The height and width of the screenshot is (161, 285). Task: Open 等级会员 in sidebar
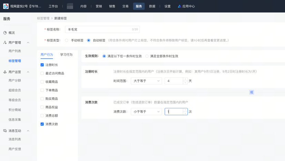pyautogui.click(x=15, y=100)
